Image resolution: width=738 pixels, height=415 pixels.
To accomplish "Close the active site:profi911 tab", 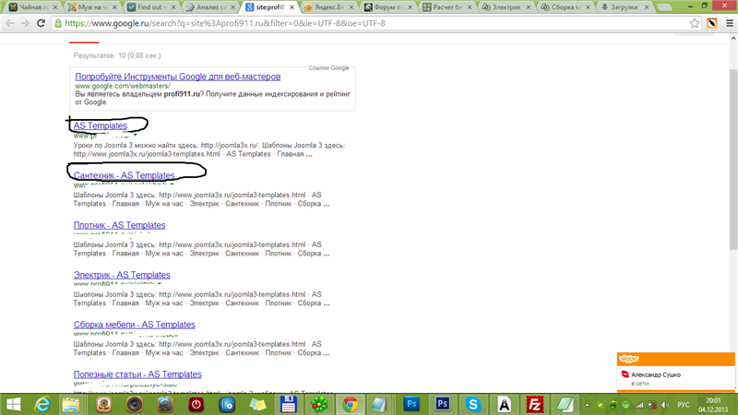I will point(292,7).
